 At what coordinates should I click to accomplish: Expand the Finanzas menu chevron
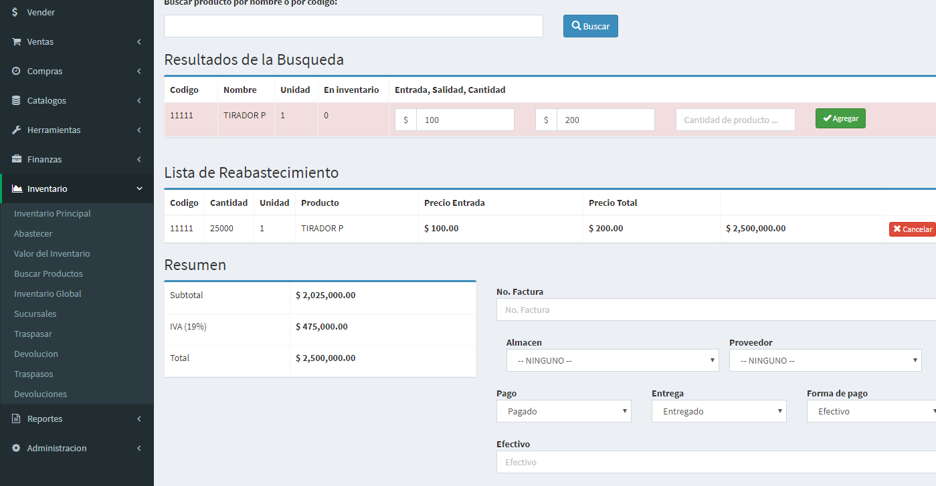pos(139,159)
